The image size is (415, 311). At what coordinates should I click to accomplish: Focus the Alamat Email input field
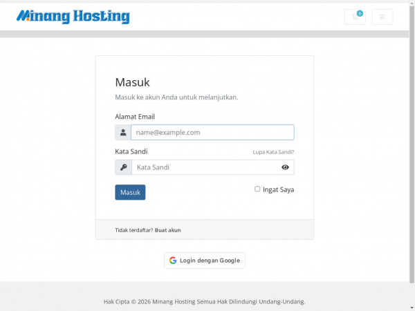[212, 132]
